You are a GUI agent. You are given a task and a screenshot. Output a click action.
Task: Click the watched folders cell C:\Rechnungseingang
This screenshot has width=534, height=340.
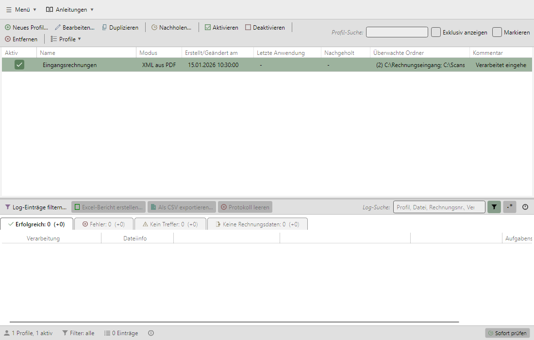[x=420, y=65]
